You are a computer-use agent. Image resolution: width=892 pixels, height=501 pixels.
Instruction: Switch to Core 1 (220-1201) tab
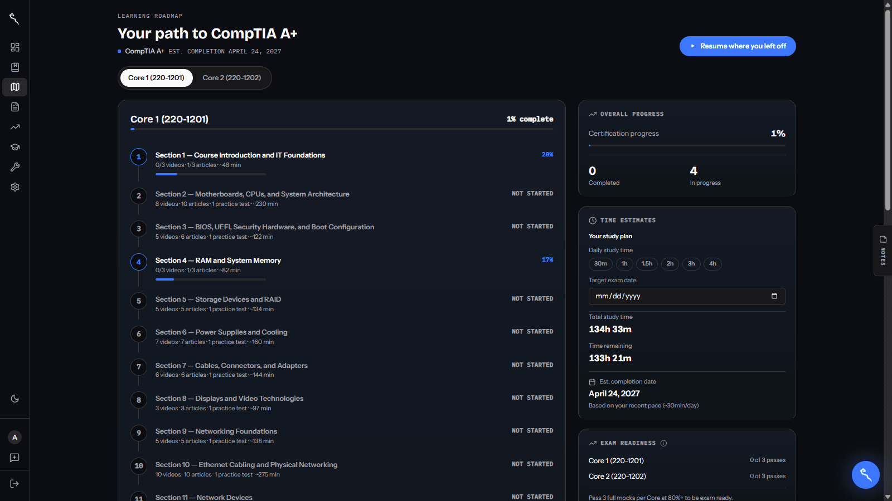click(x=156, y=78)
